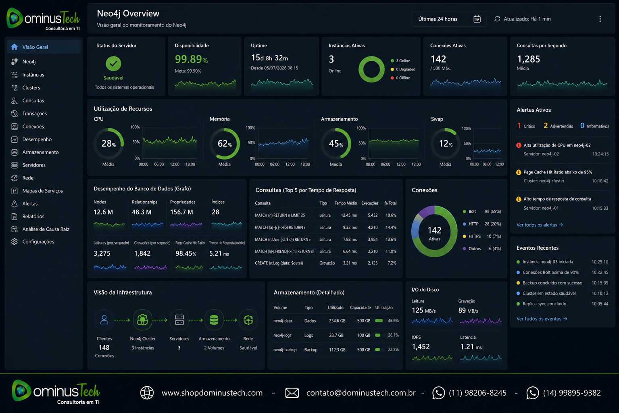Click the Clusters sidebar icon
The height and width of the screenshot is (413, 619).
click(15, 88)
